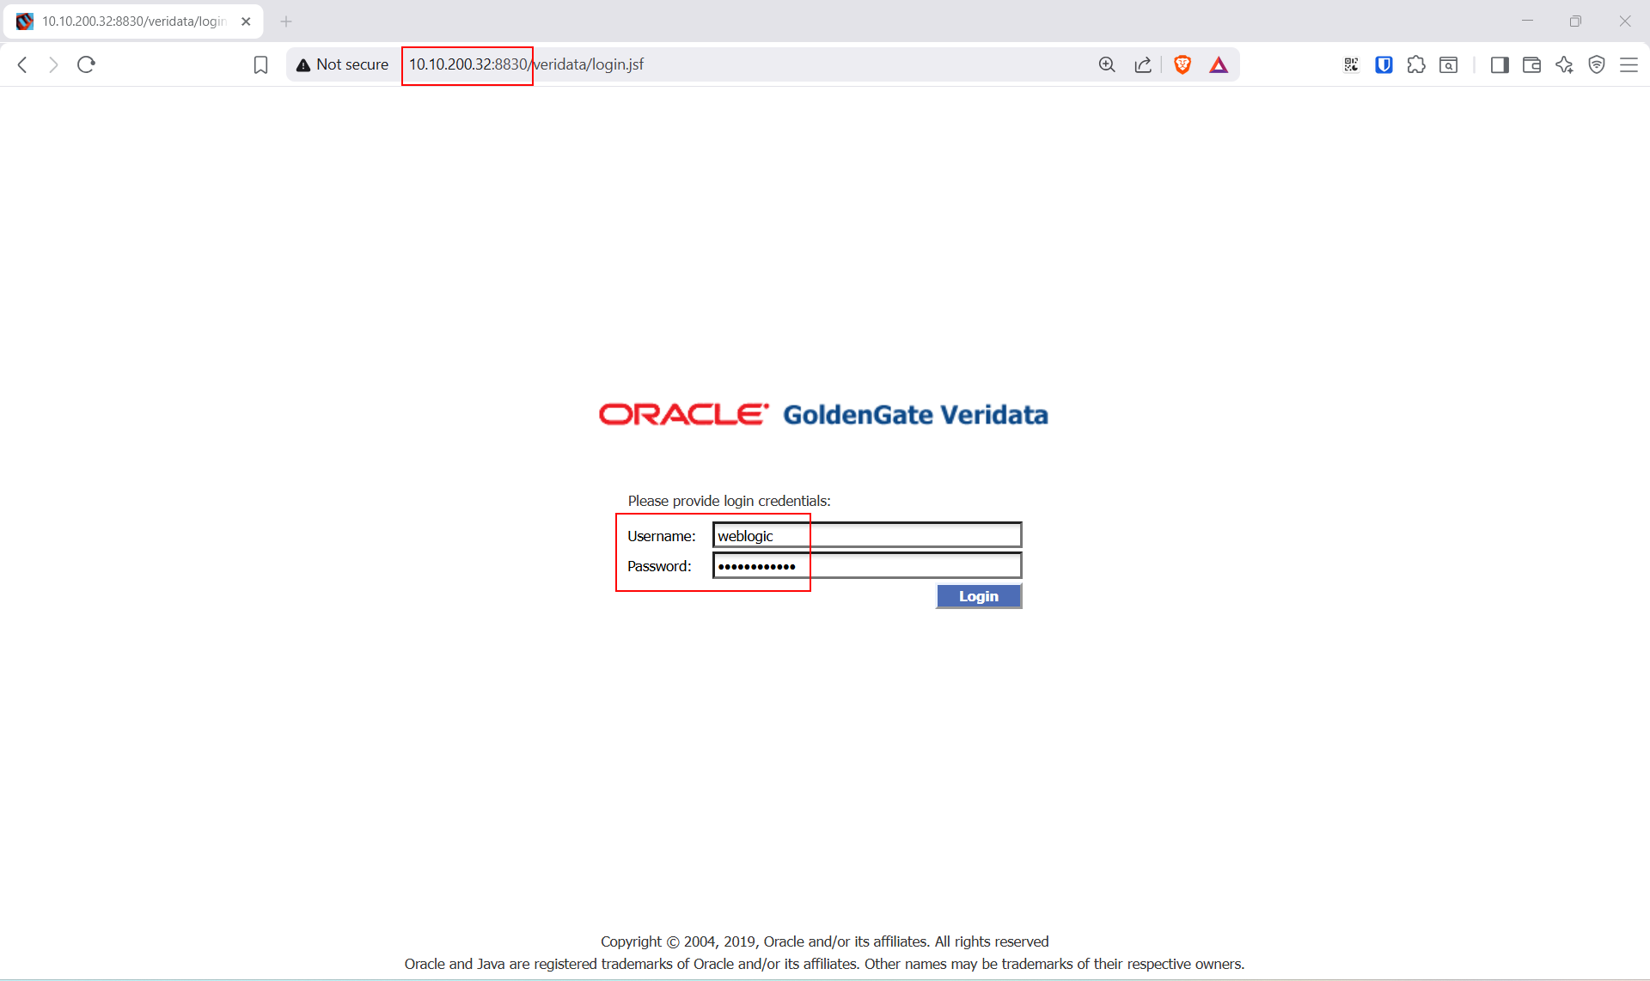The height and width of the screenshot is (981, 1650).
Task: Focus the address bar URL text
Action: (526, 64)
